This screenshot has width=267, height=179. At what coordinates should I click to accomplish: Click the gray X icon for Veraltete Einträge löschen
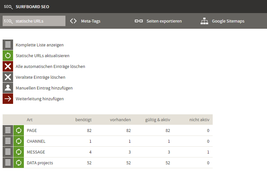click(x=8, y=77)
